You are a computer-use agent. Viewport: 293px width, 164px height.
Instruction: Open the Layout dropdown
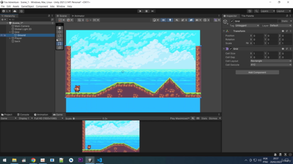(x=284, y=11)
